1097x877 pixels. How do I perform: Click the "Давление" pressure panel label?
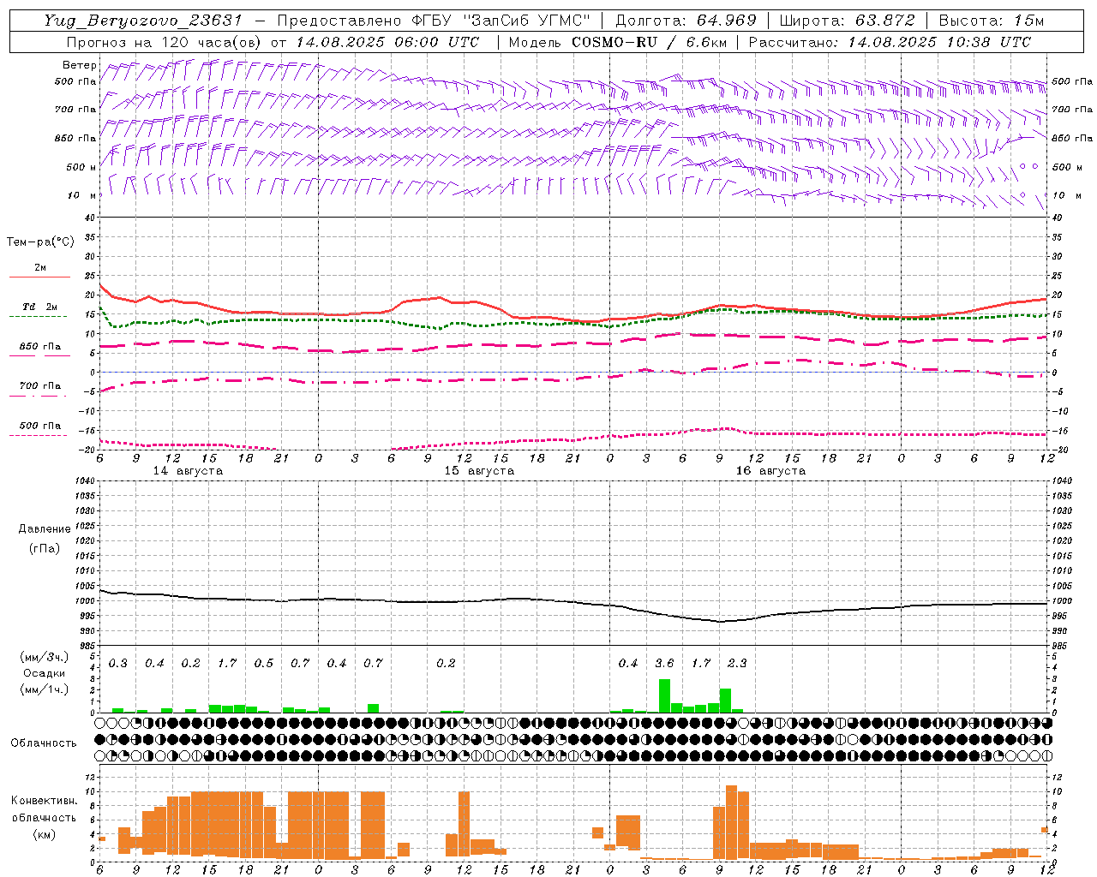(x=45, y=529)
